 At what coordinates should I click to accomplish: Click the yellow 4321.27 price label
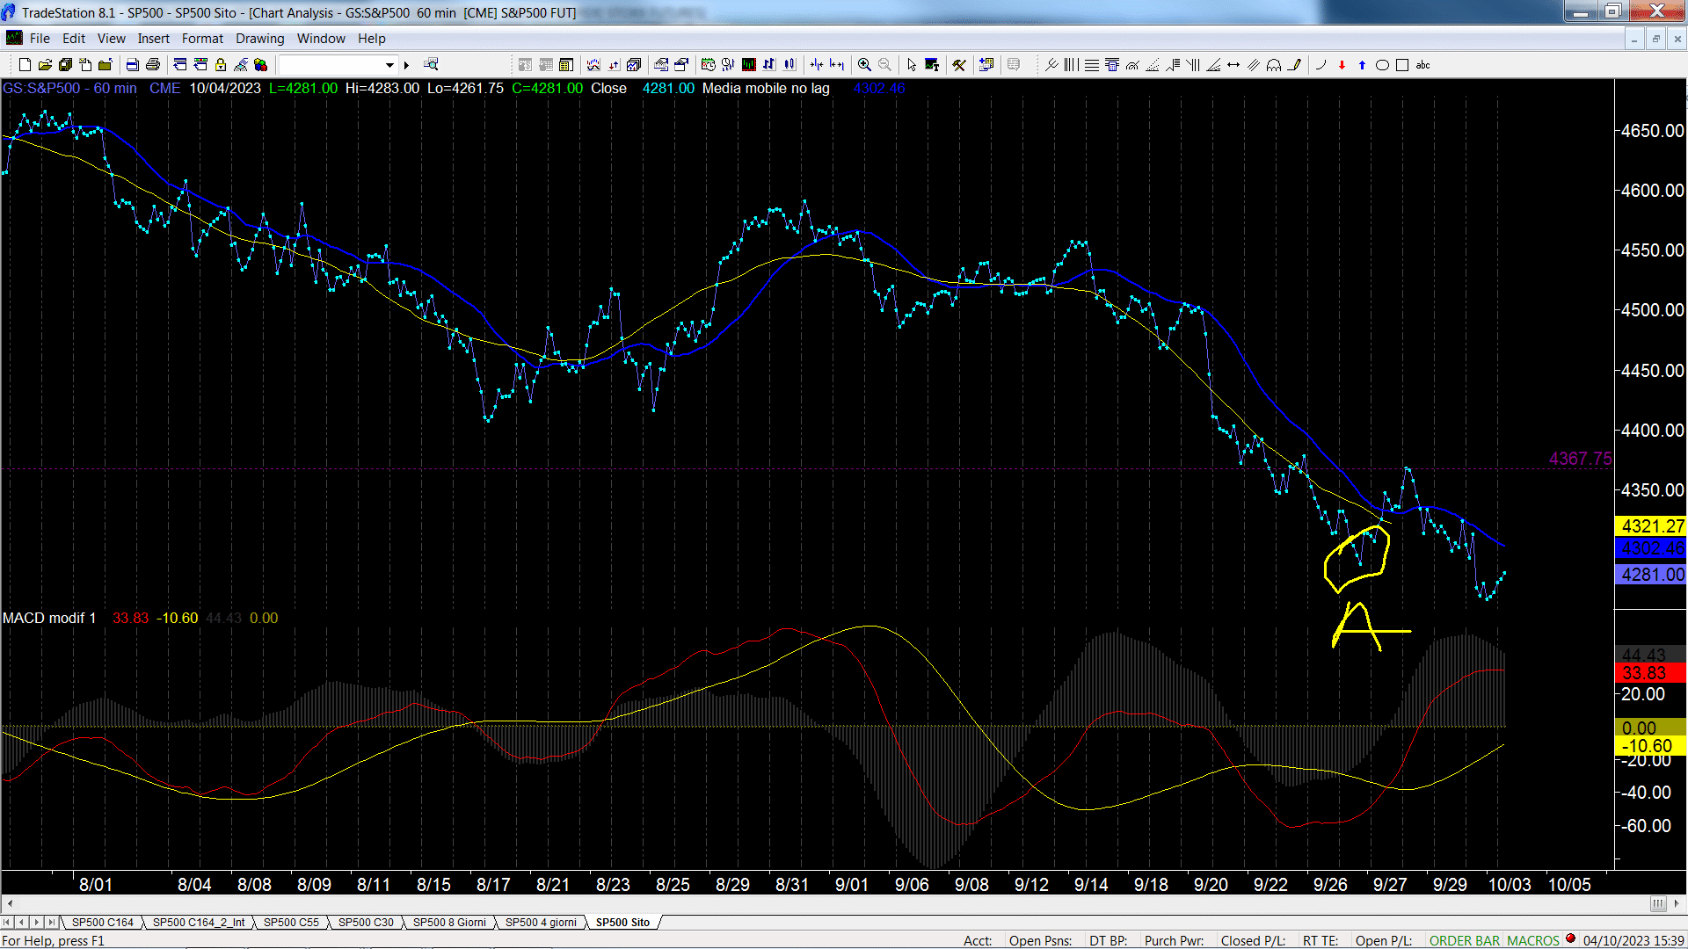point(1651,526)
